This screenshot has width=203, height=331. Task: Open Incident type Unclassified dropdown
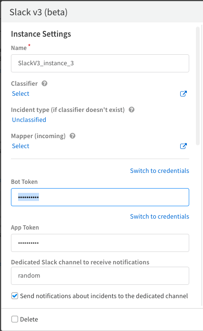[x=29, y=120]
